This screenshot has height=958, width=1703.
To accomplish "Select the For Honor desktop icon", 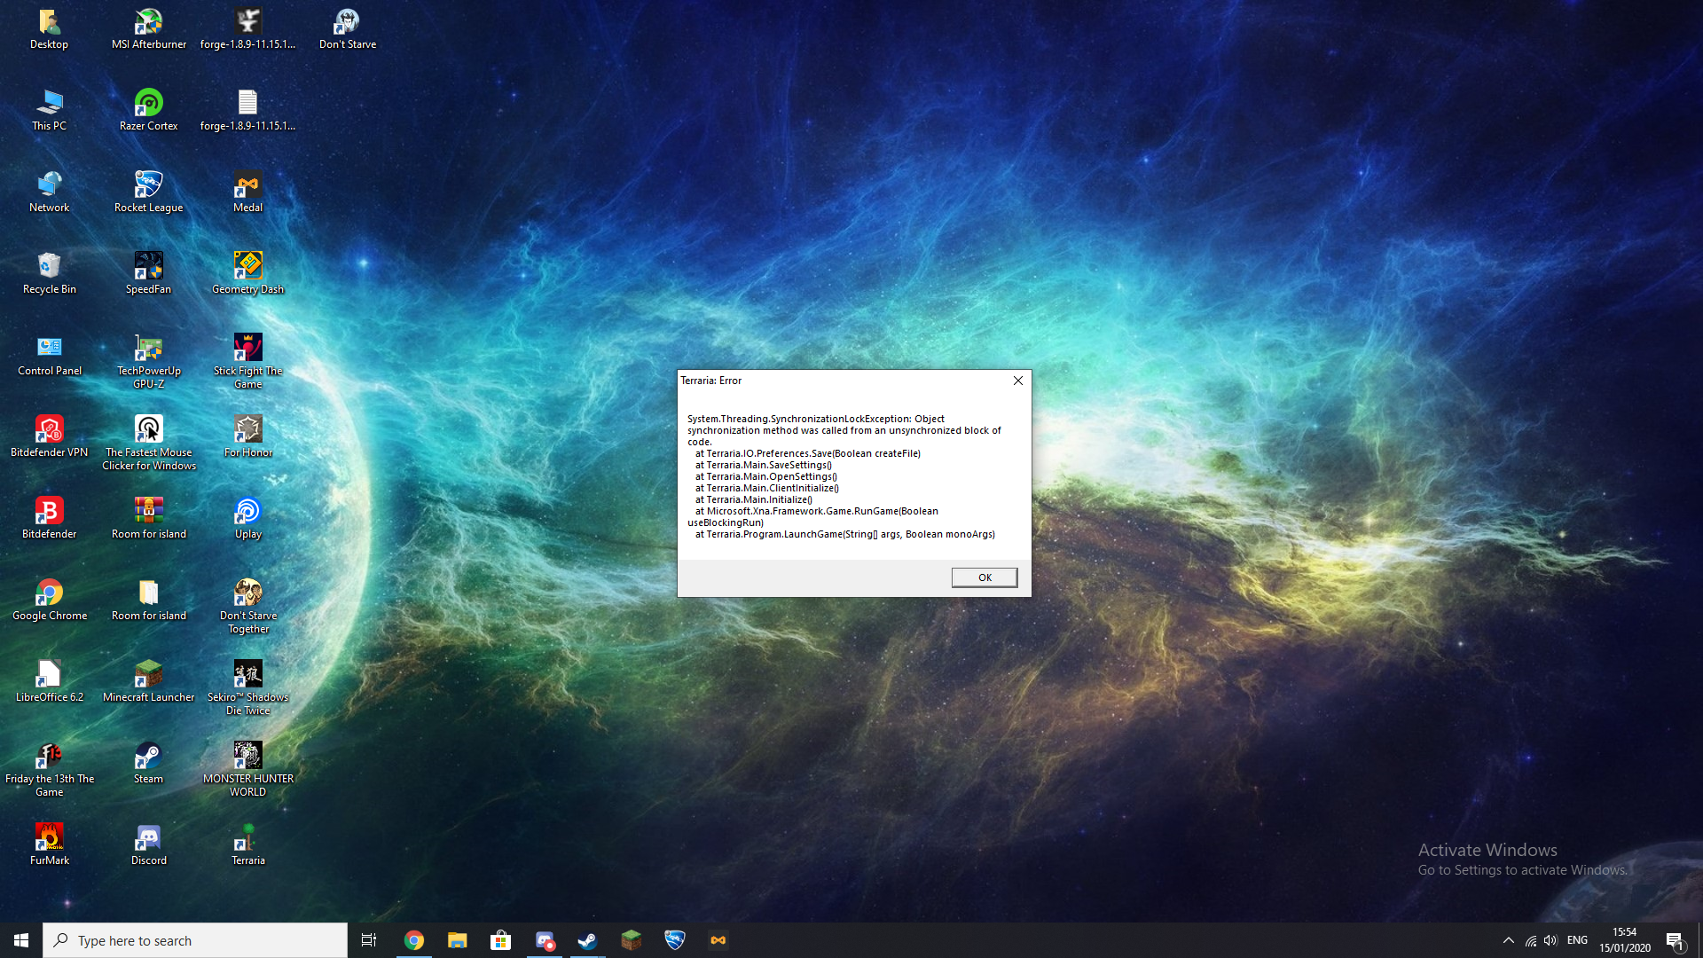I will (248, 437).
